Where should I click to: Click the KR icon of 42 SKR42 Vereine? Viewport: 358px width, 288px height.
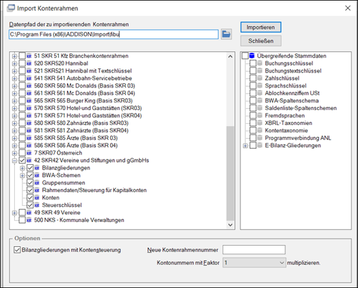click(x=29, y=161)
